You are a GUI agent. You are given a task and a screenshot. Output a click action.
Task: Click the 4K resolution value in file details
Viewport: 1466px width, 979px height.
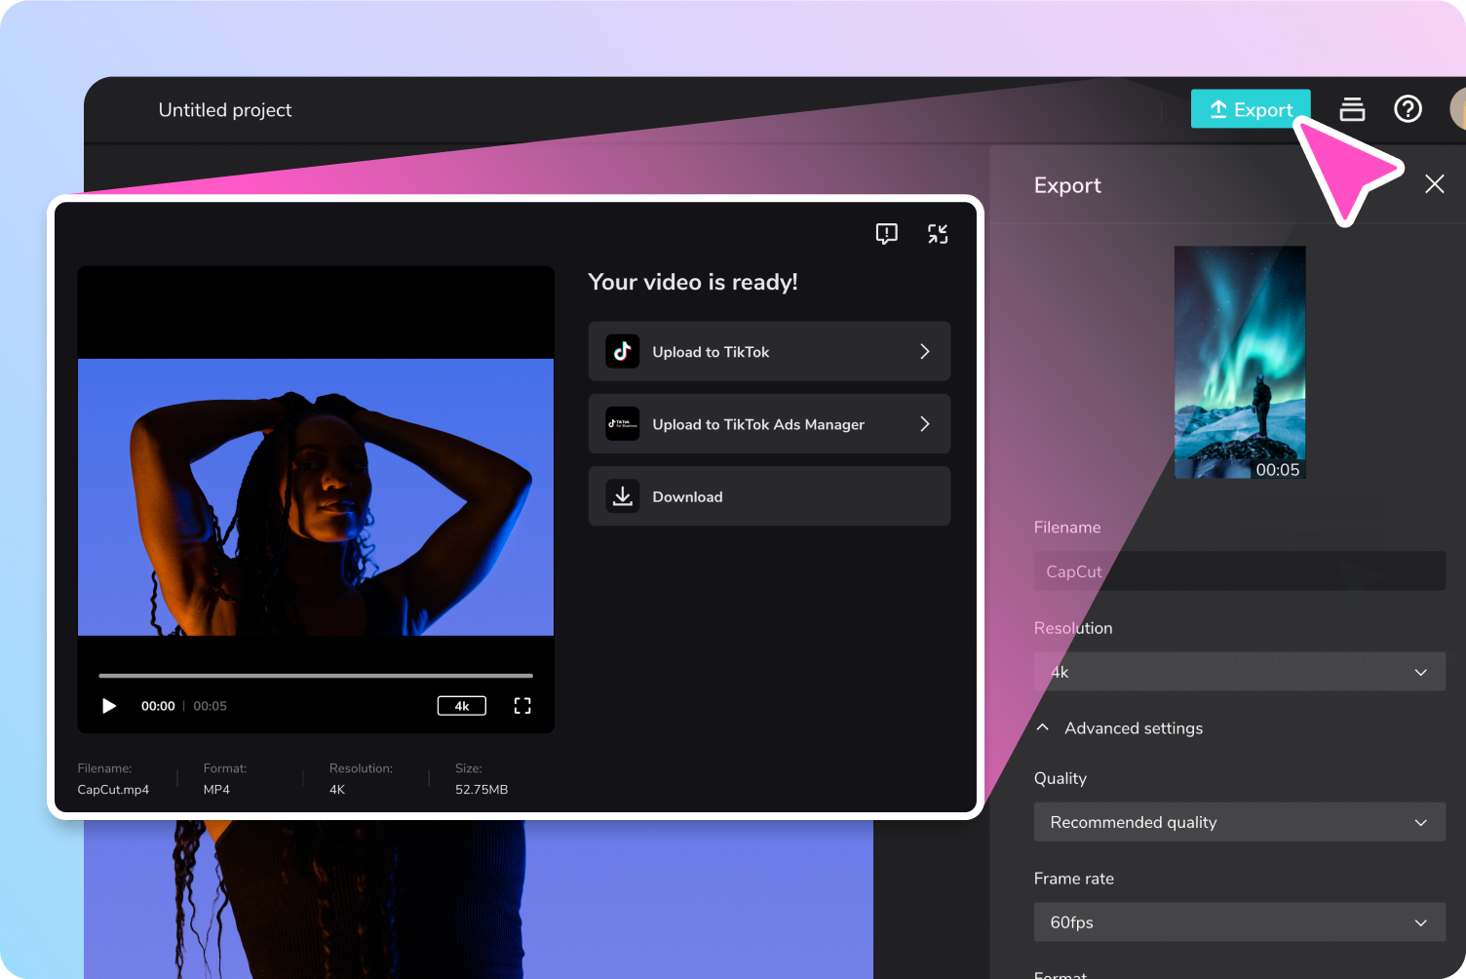click(x=337, y=790)
